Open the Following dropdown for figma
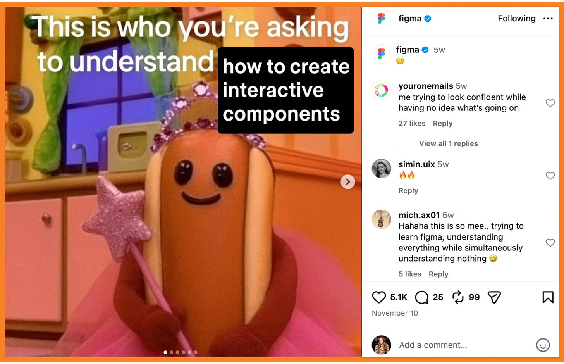The width and height of the screenshot is (564, 364). tap(516, 19)
